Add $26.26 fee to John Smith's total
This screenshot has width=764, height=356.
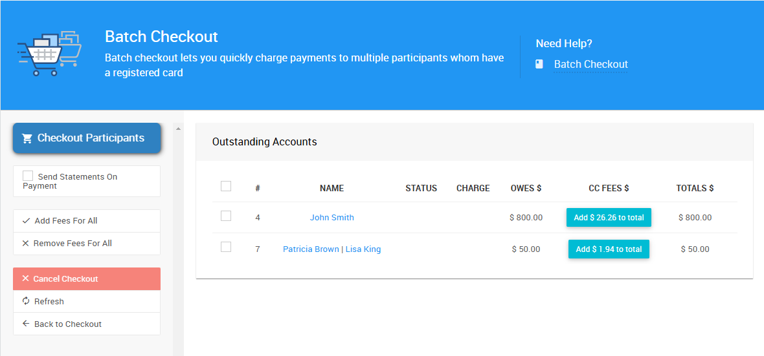pos(609,218)
